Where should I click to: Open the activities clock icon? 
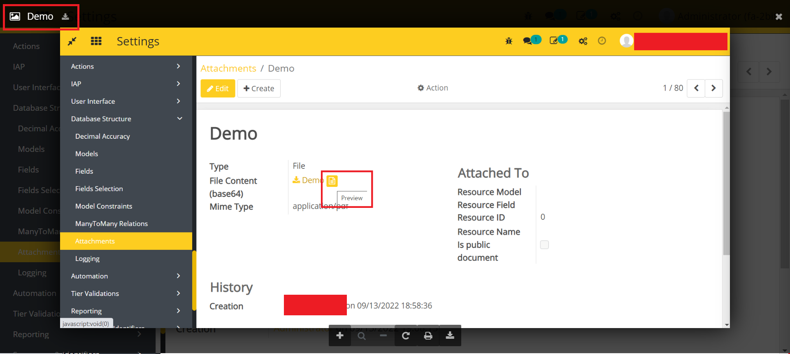tap(602, 41)
